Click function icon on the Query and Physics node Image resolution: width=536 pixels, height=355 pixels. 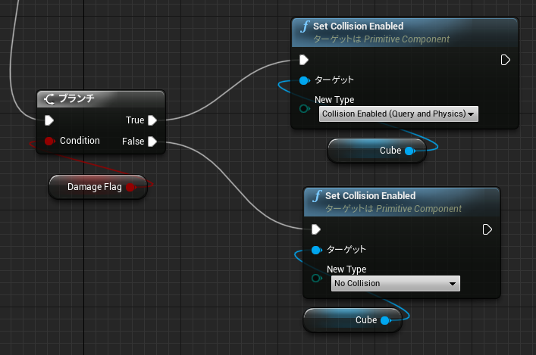(x=305, y=26)
